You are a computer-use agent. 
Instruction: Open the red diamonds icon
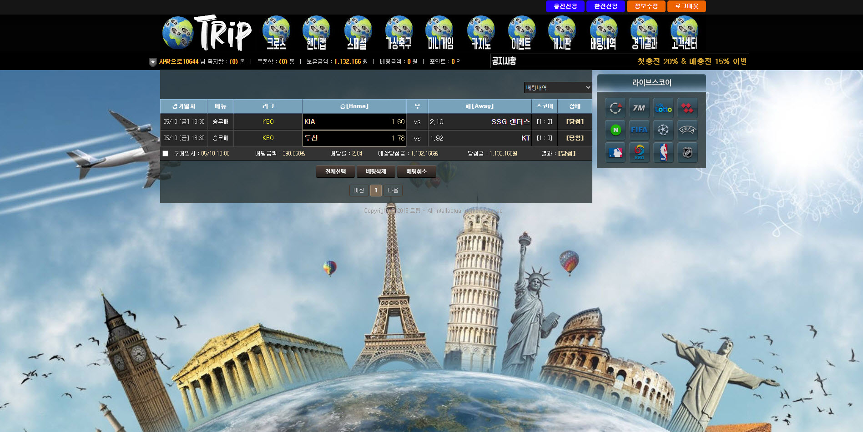[x=687, y=108]
